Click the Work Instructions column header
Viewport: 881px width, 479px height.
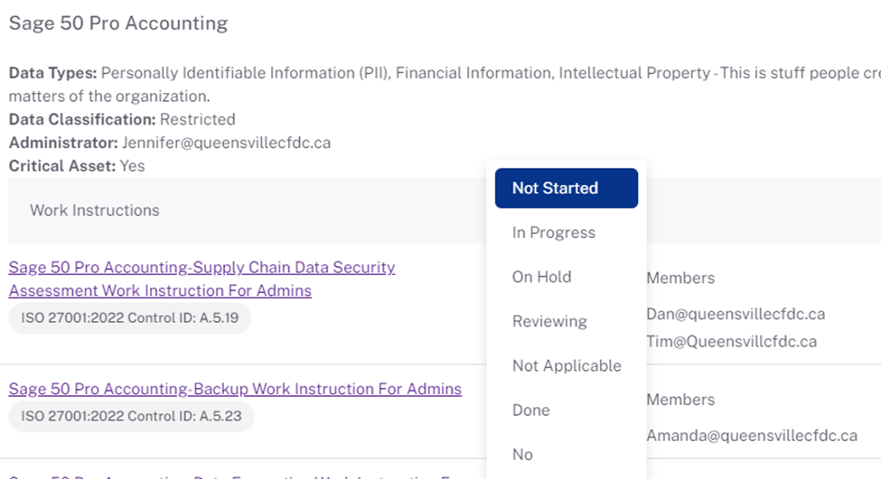coord(94,210)
